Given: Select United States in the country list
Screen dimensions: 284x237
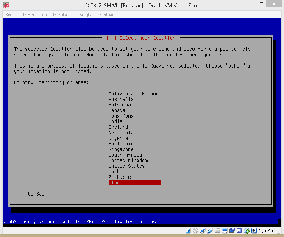Looking at the screenshot, I should [135, 166].
